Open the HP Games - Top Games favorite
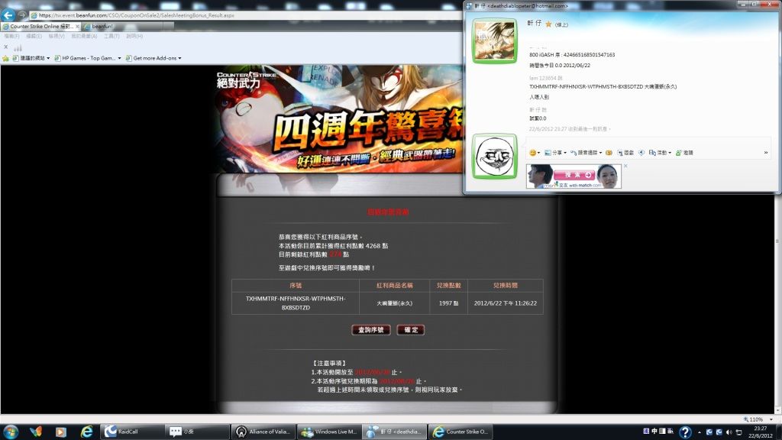 tap(85, 58)
